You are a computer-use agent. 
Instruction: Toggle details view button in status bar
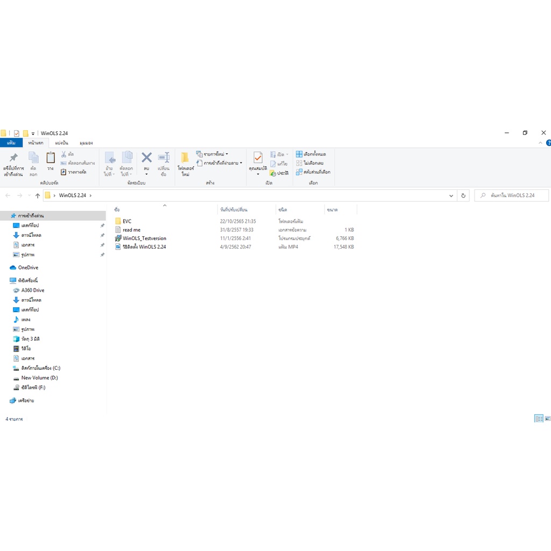(538, 419)
